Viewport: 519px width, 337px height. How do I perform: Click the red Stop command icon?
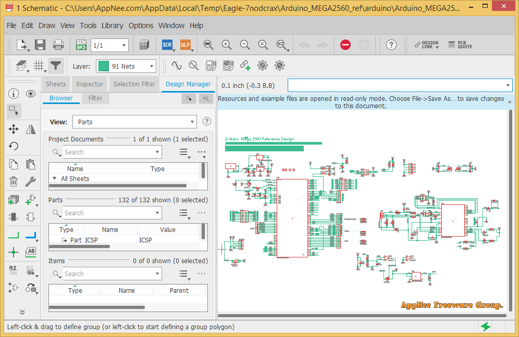(345, 45)
